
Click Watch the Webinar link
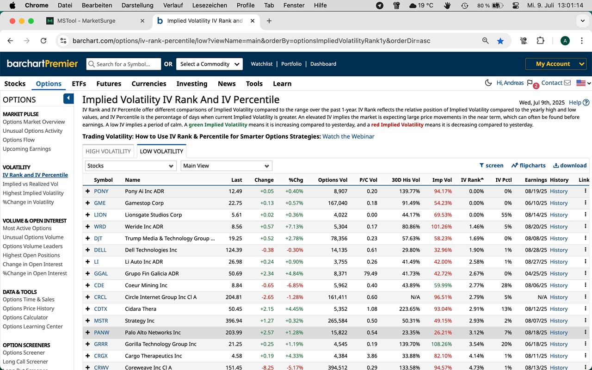(348, 136)
